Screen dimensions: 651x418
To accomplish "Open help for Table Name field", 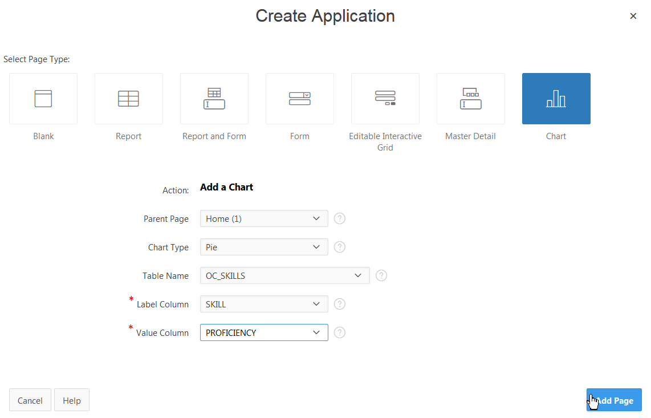I will tap(381, 275).
